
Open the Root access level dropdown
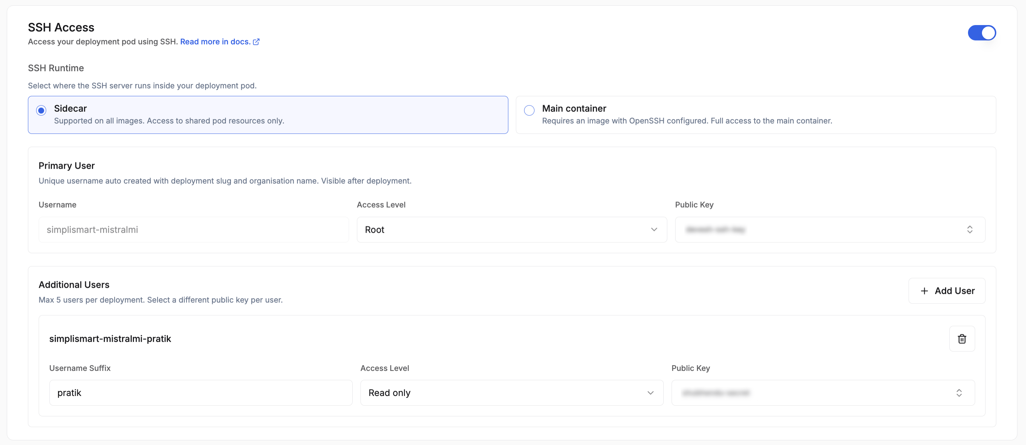(x=512, y=229)
